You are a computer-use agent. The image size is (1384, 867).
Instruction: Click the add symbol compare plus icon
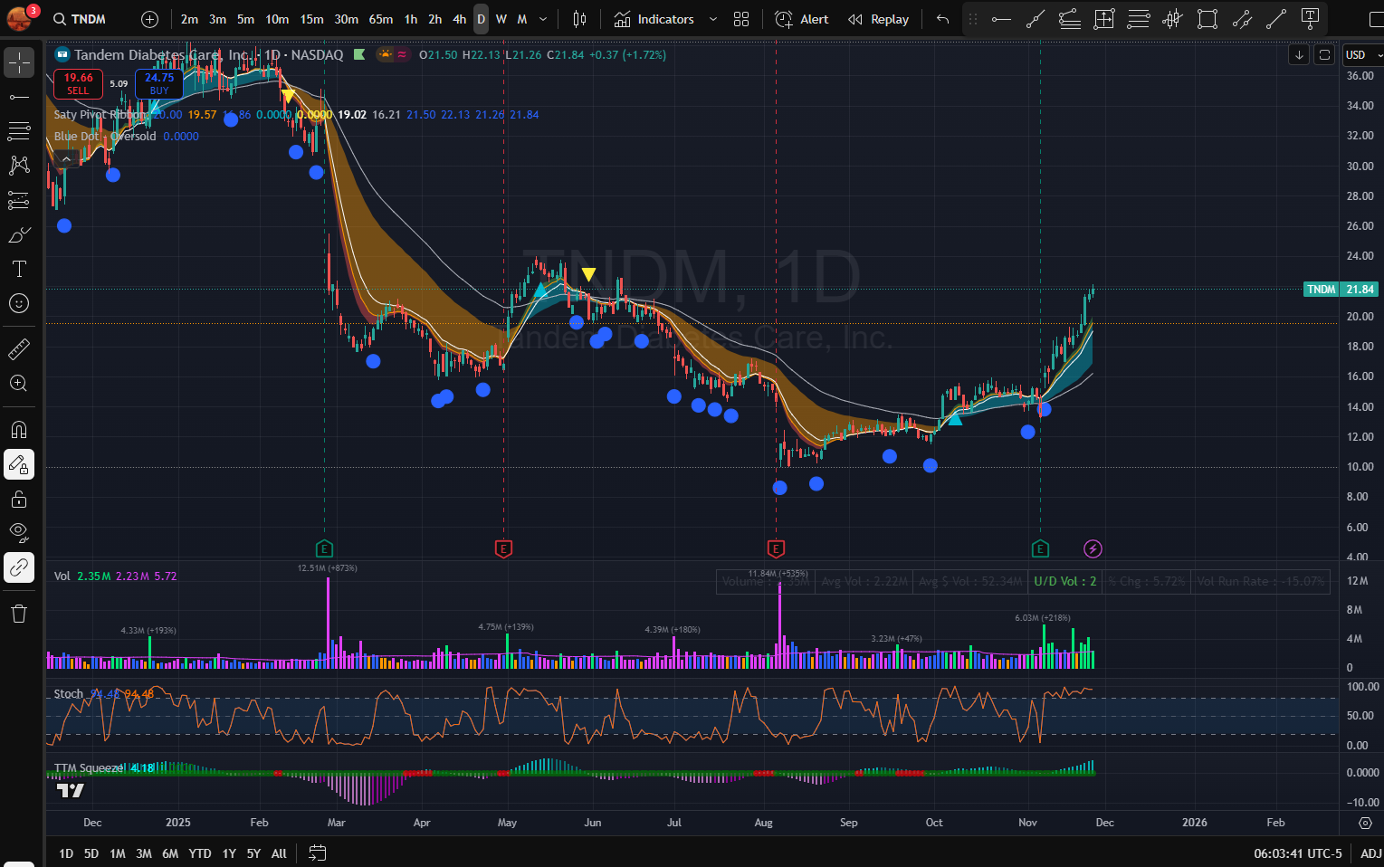click(x=150, y=19)
